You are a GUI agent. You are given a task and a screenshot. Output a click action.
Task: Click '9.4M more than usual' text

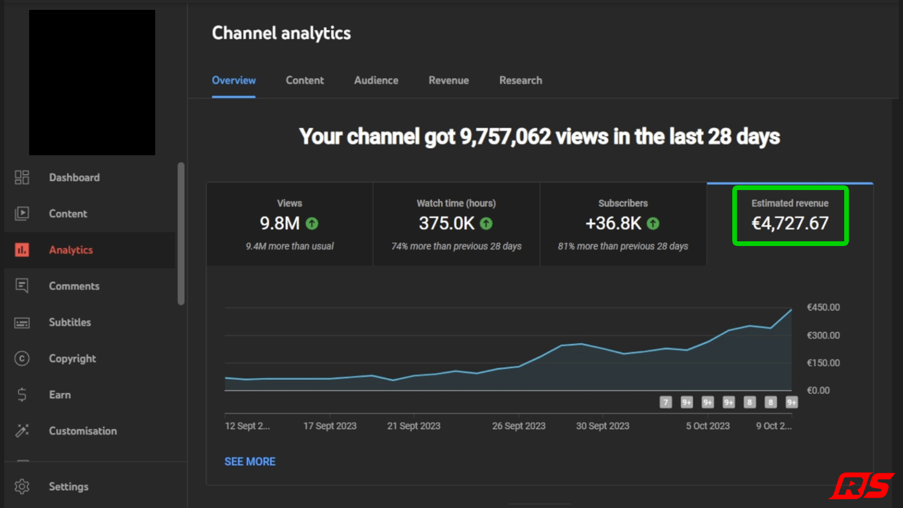tap(290, 246)
